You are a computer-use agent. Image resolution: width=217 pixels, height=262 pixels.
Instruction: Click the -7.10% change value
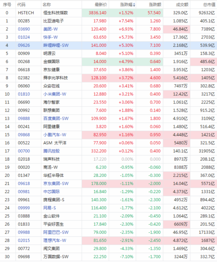[x=127, y=257]
